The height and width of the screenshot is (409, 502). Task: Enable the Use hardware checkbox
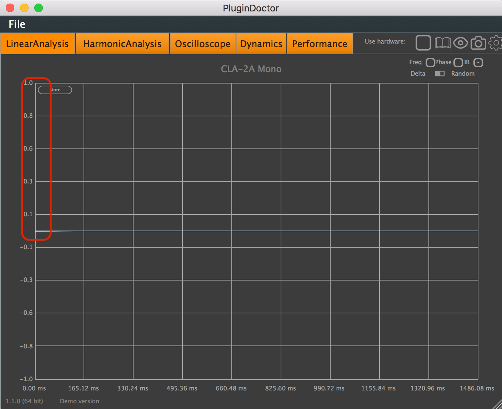[423, 43]
